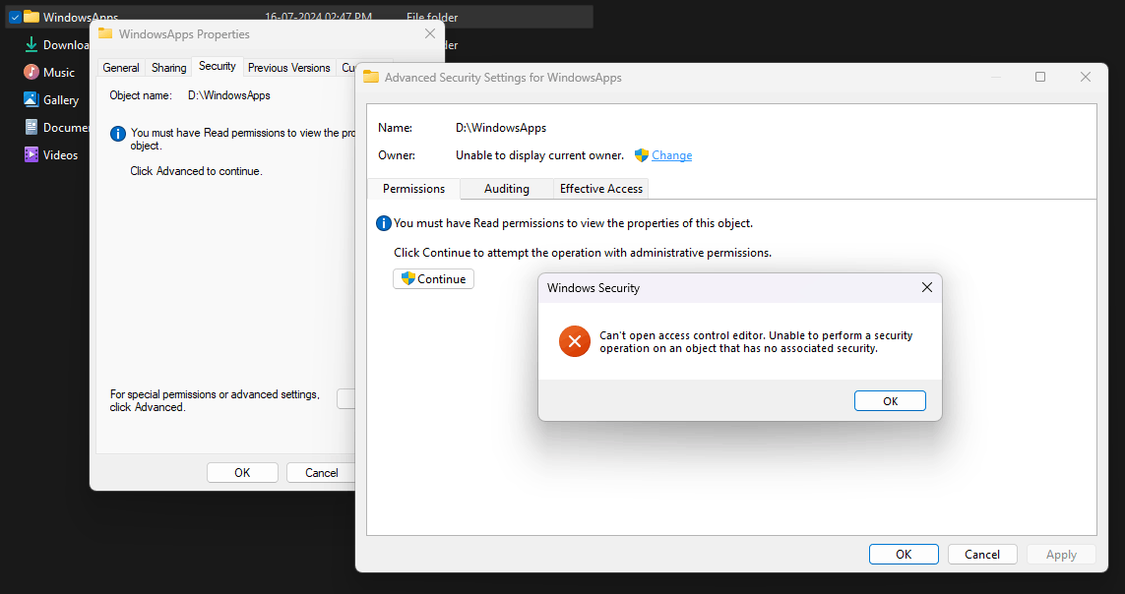Viewport: 1125px width, 594px height.
Task: Click the shield icon next to Change
Action: tap(642, 154)
